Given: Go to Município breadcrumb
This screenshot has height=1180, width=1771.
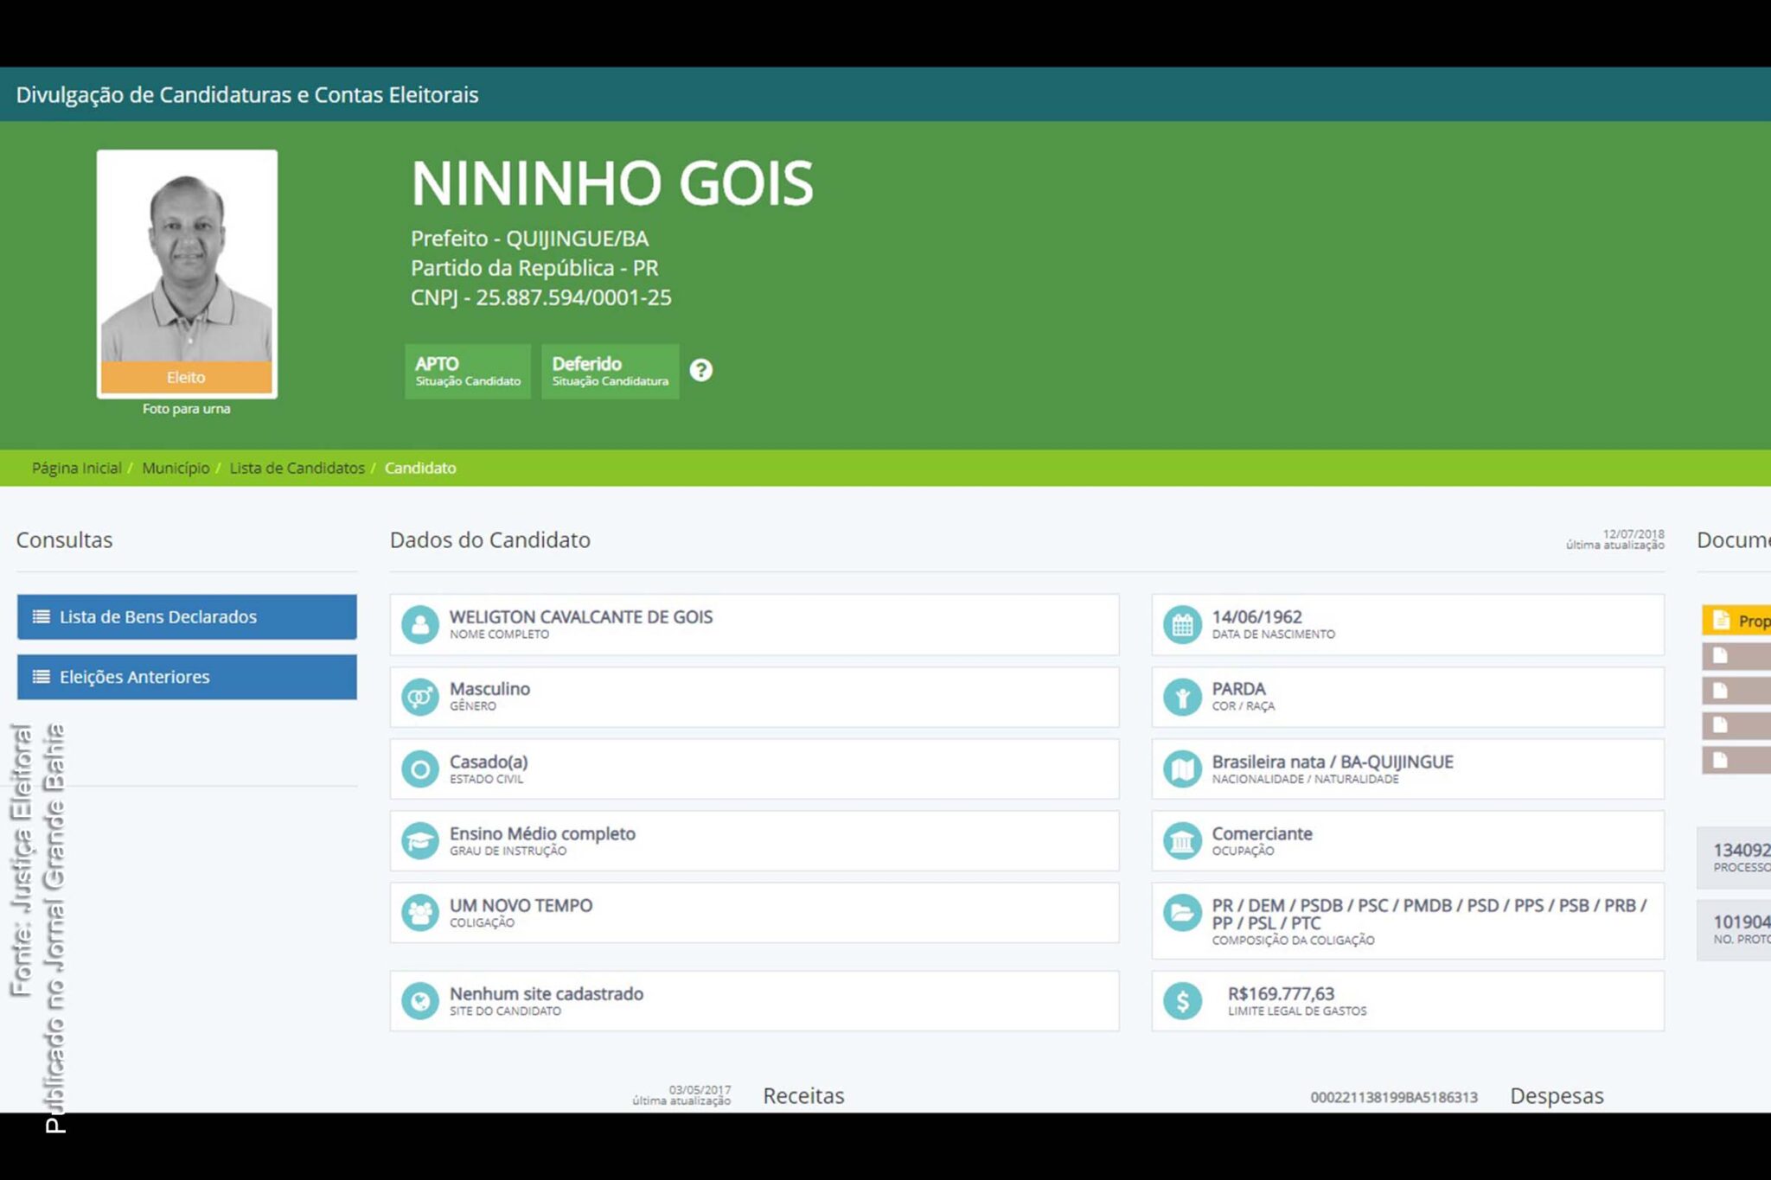Looking at the screenshot, I should (176, 468).
